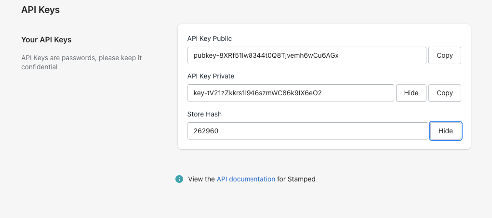Hide the Store Hash value
This screenshot has width=492, height=218.
tap(445, 131)
